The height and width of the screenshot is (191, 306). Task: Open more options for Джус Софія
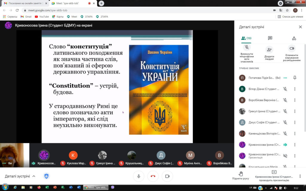tap(295, 122)
